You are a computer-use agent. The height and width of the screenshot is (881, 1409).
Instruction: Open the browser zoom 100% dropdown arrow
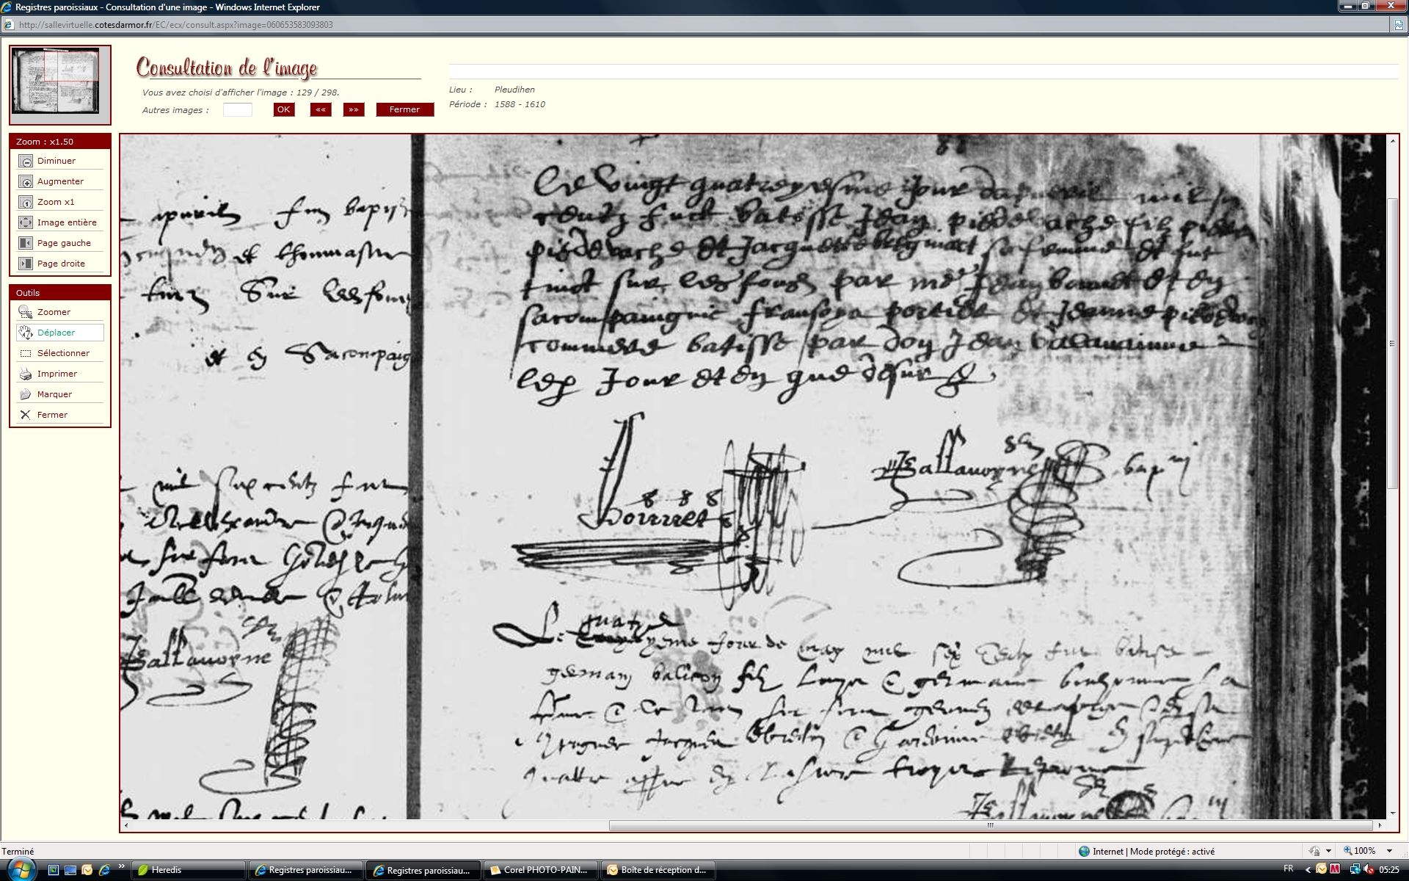[x=1389, y=851]
